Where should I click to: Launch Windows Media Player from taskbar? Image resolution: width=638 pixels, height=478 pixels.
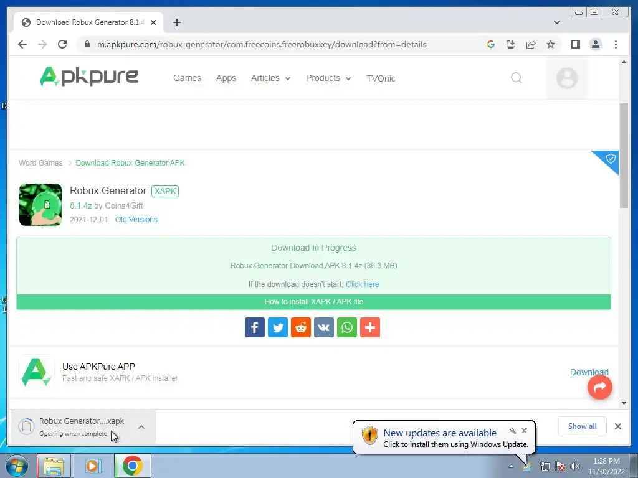point(92,466)
